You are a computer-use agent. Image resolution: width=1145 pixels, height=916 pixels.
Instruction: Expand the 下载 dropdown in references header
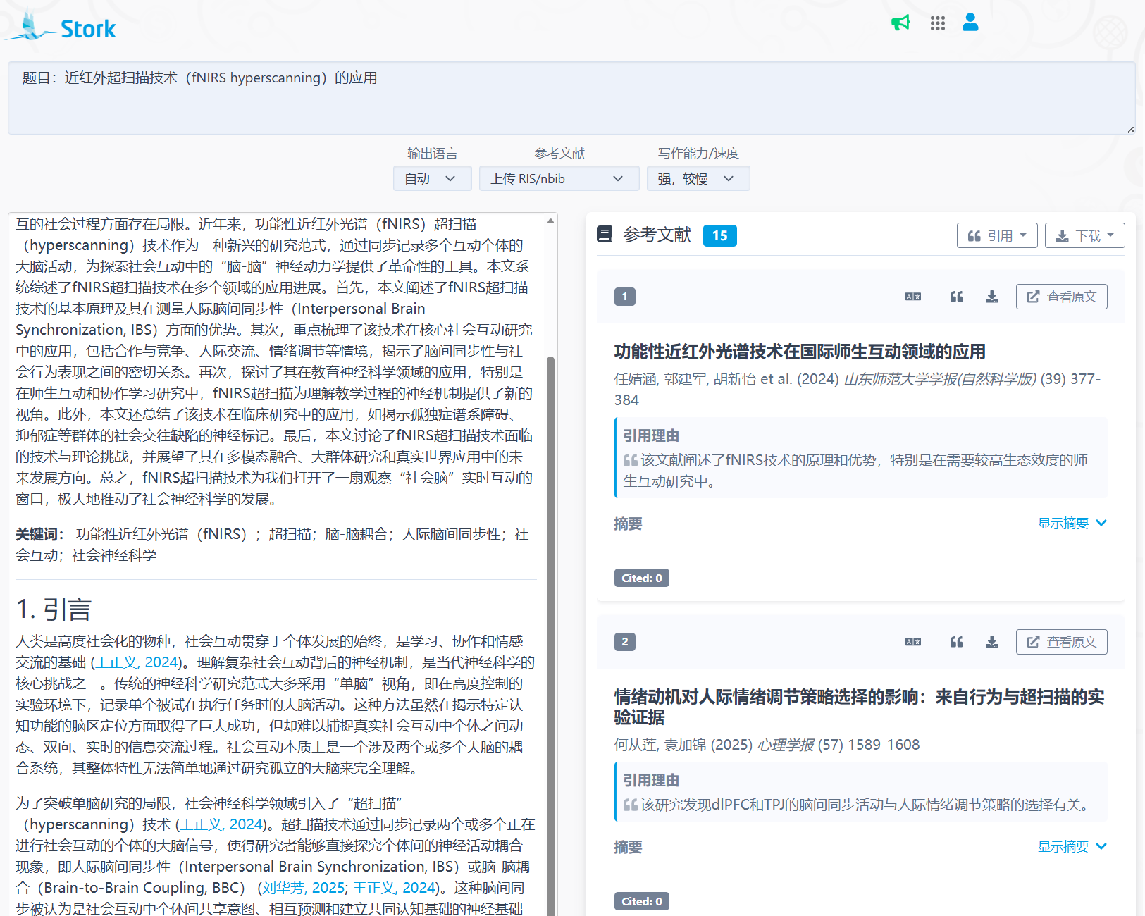click(1084, 235)
